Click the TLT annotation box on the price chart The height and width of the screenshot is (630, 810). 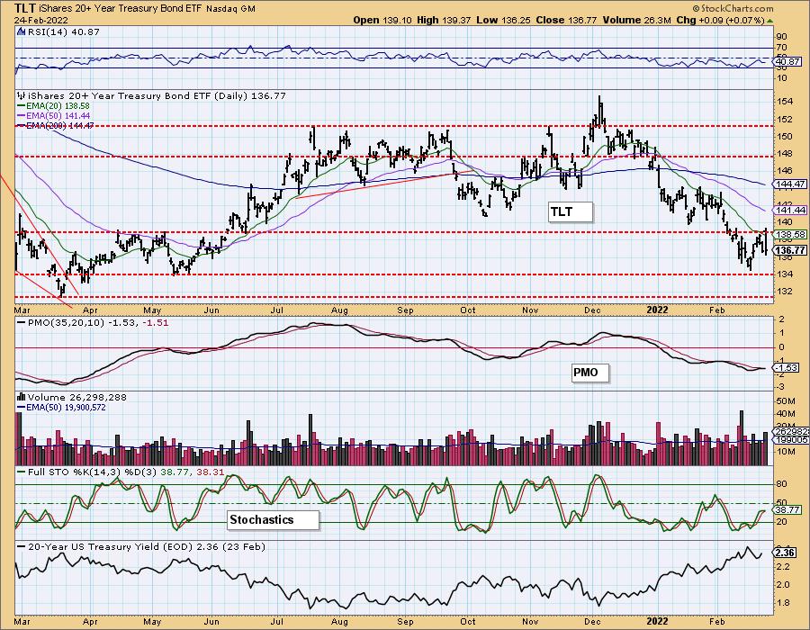coord(570,211)
